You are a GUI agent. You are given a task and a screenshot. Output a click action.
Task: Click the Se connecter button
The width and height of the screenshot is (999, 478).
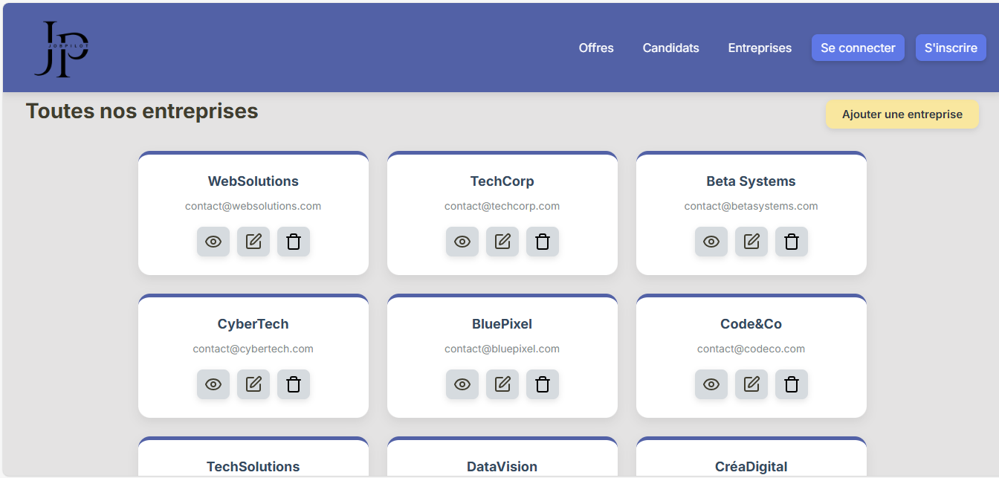pyautogui.click(x=858, y=48)
